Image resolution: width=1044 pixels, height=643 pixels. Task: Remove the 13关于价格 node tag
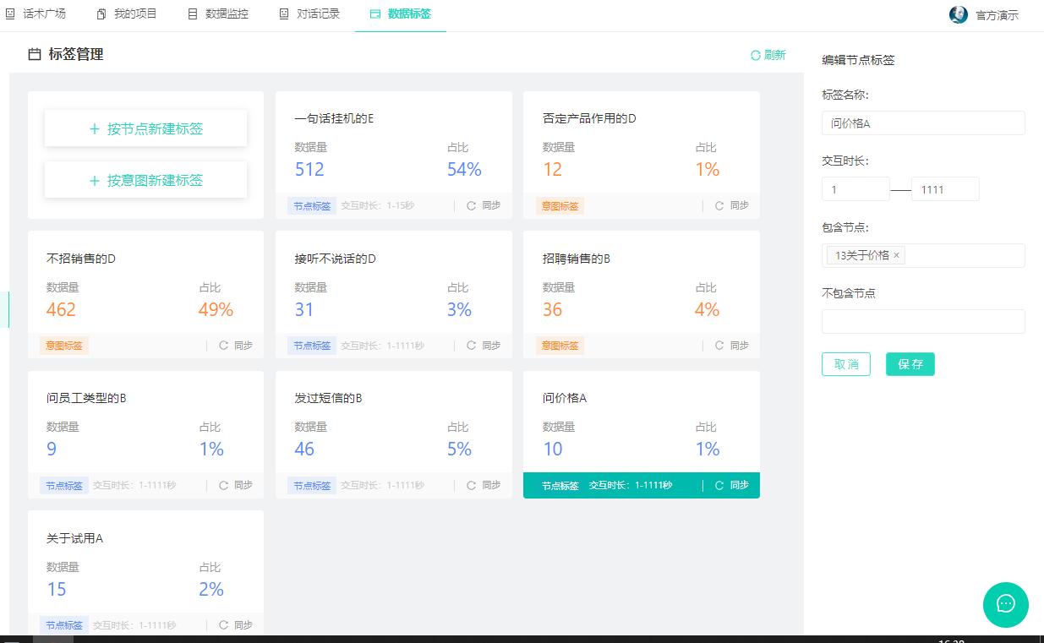[897, 255]
